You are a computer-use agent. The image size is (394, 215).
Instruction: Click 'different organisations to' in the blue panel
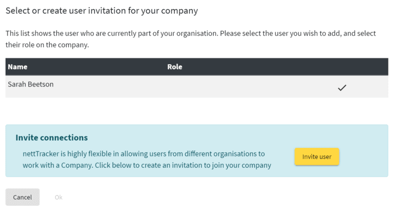coord(231,153)
